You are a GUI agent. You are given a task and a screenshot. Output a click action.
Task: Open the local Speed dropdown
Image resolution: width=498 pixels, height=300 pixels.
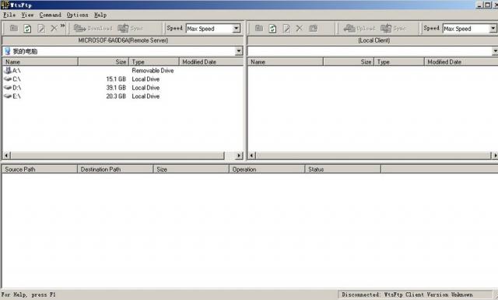pyautogui.click(x=493, y=29)
